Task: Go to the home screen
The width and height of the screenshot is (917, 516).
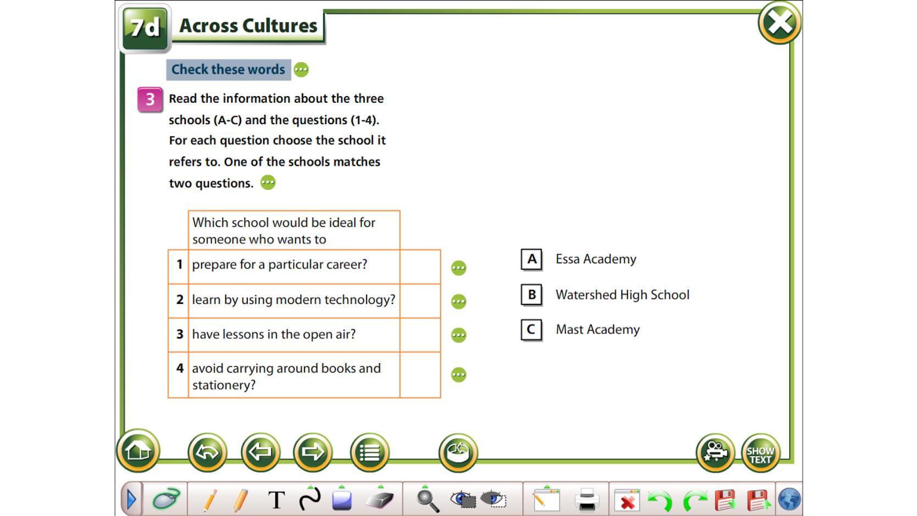Action: click(x=138, y=451)
